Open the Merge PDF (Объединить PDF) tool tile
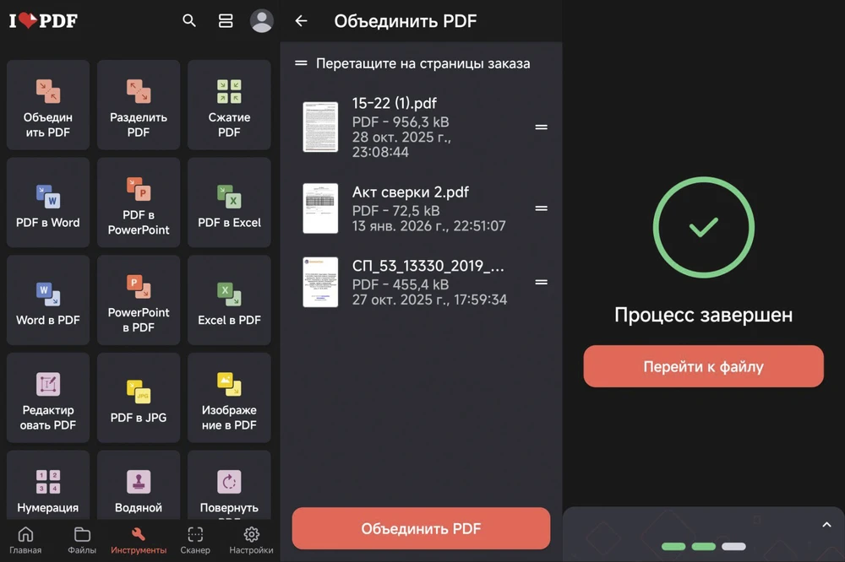The image size is (845, 562). [47, 105]
